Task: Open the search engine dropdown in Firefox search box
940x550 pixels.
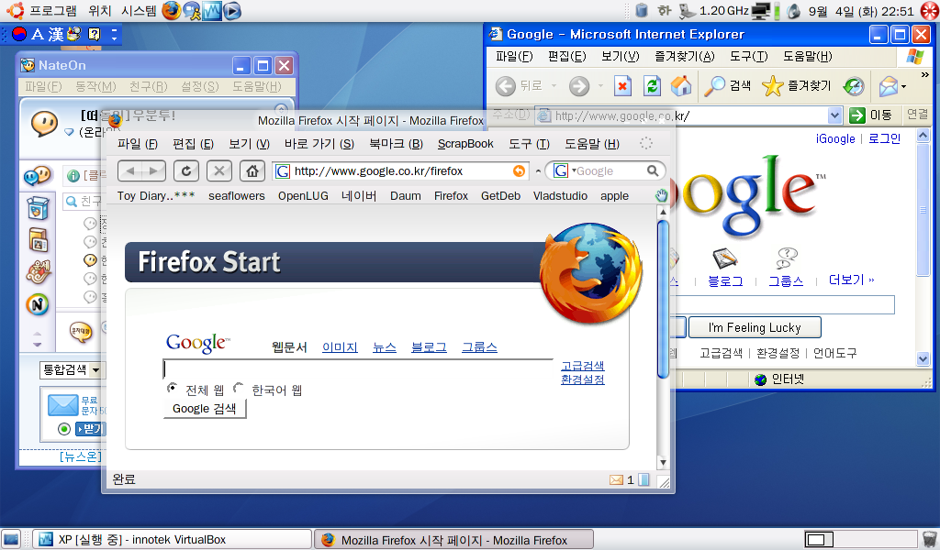Action: [574, 171]
